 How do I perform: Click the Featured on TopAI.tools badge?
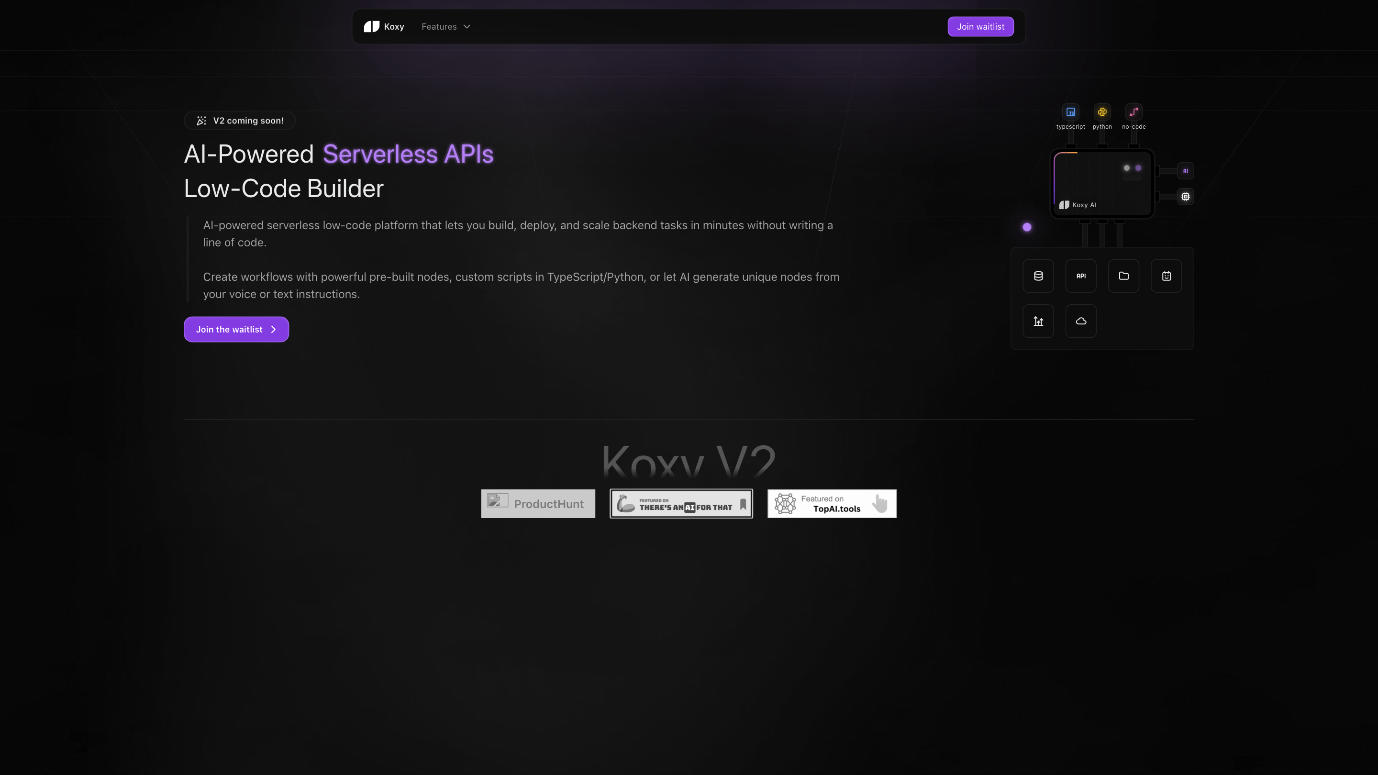[831, 503]
